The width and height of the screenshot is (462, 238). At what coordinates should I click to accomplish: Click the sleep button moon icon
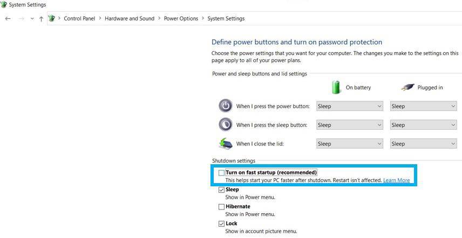[225, 125]
